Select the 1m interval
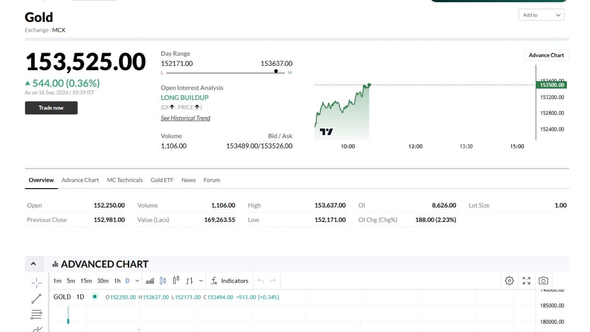The width and height of the screenshot is (590, 332). click(x=57, y=281)
